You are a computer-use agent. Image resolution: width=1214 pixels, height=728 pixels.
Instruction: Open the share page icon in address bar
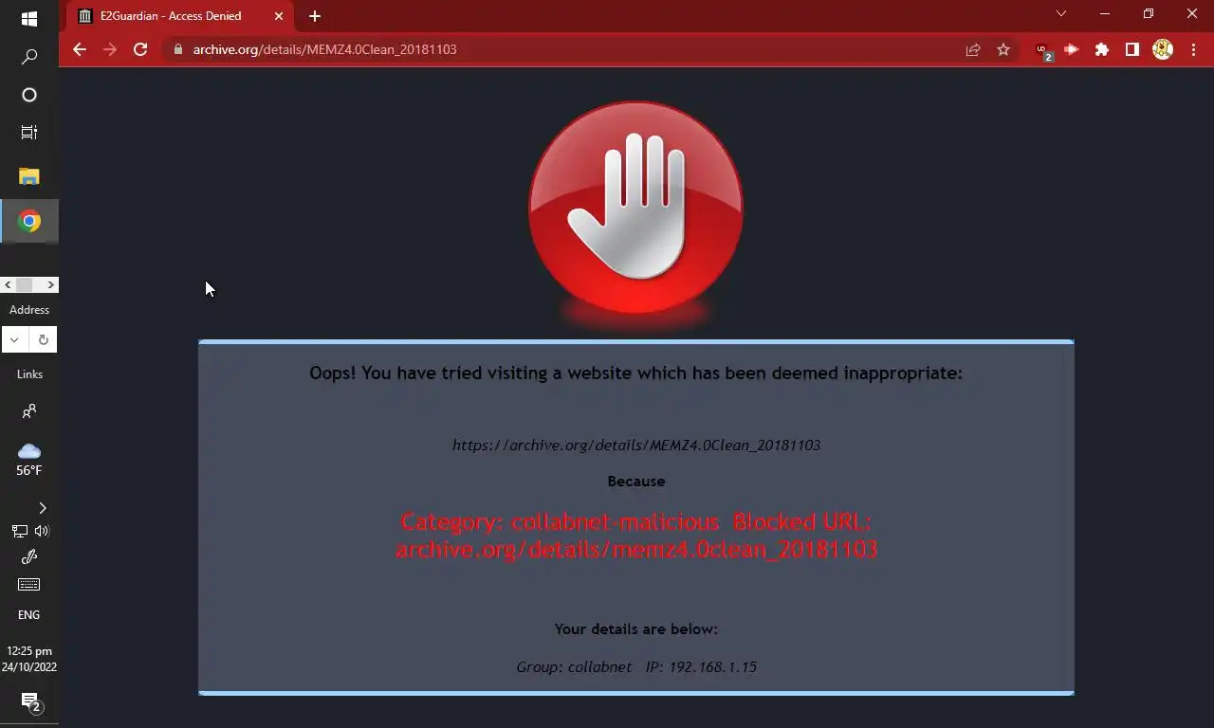973,49
